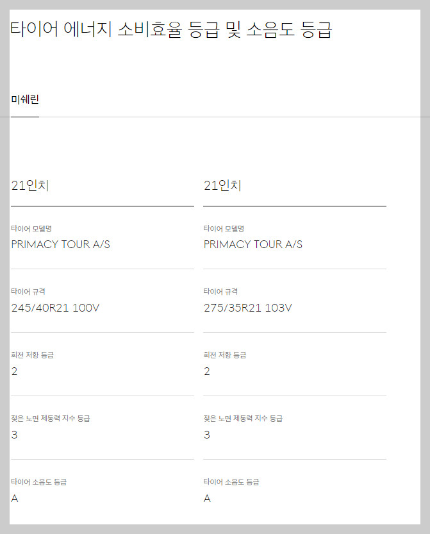The image size is (430, 534).
Task: Select the 미쉐린 tab
Action: click(x=23, y=99)
